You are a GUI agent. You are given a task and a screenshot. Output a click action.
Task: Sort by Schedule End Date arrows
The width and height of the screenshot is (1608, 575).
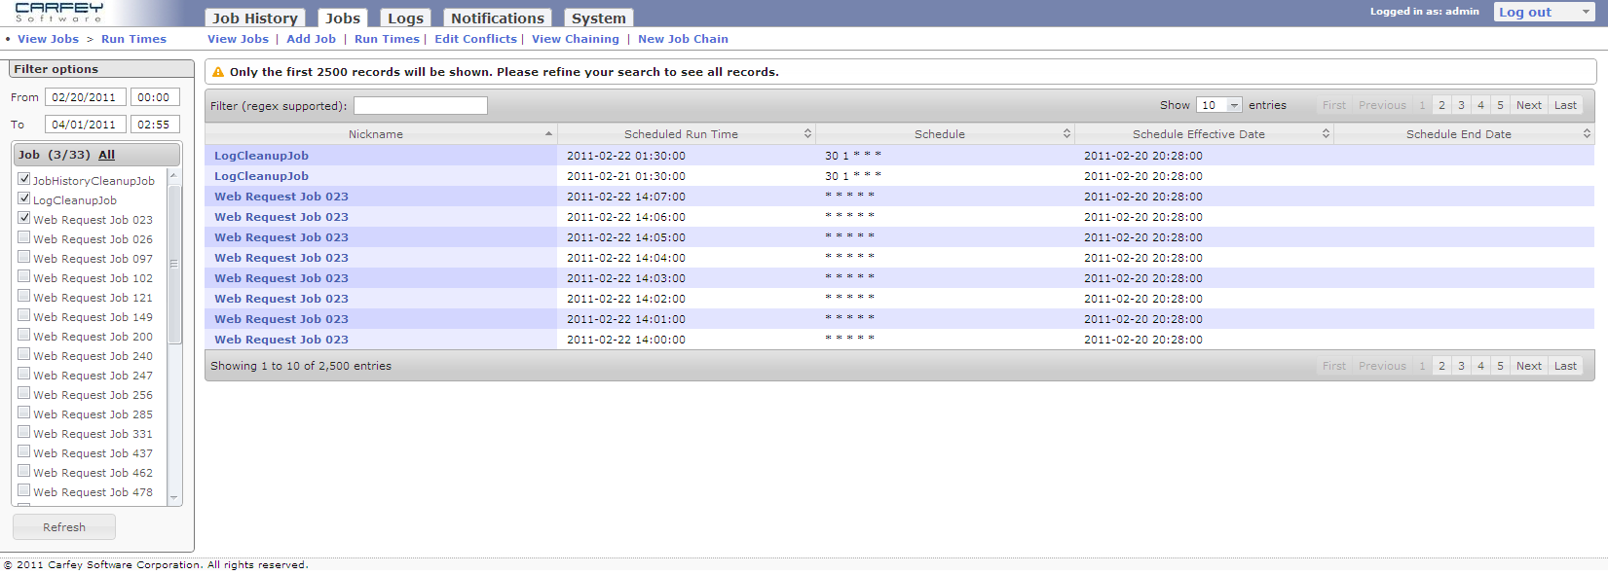[1587, 134]
